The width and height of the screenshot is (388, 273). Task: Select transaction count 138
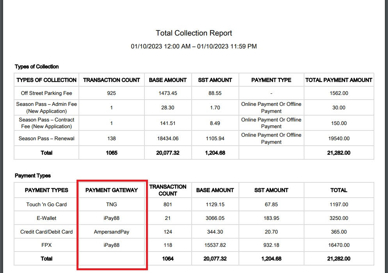coord(112,138)
